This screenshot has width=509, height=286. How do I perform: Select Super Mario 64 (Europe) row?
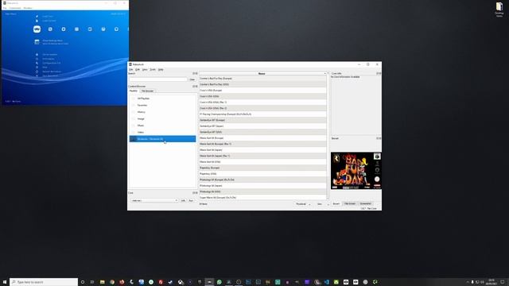262,198
